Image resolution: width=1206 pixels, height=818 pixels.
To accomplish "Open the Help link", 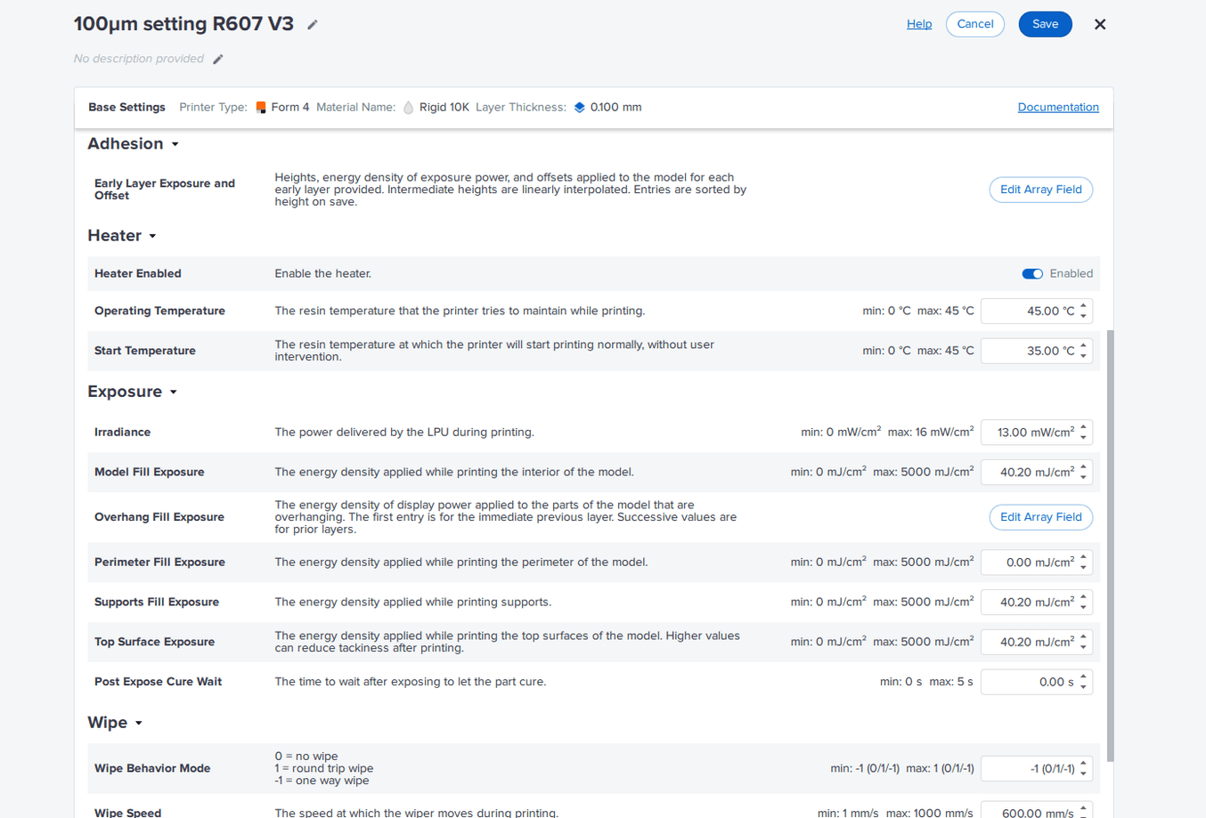I will (x=918, y=24).
